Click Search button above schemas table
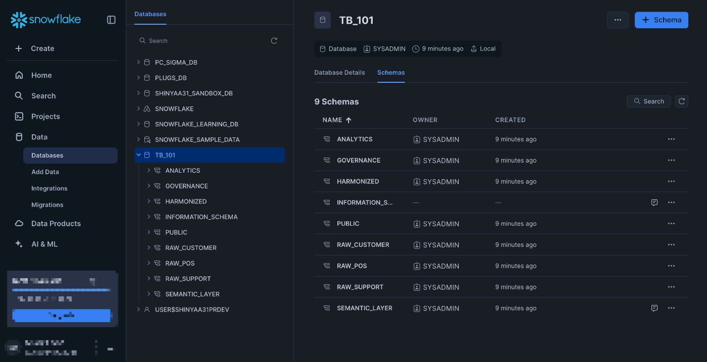This screenshot has height=362, width=707. coord(649,101)
